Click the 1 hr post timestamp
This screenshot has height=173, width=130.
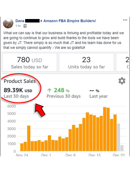pyautogui.click(x=18, y=26)
